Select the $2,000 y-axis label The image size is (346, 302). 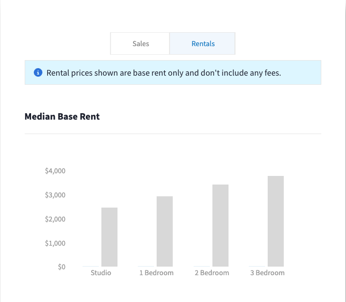55,219
